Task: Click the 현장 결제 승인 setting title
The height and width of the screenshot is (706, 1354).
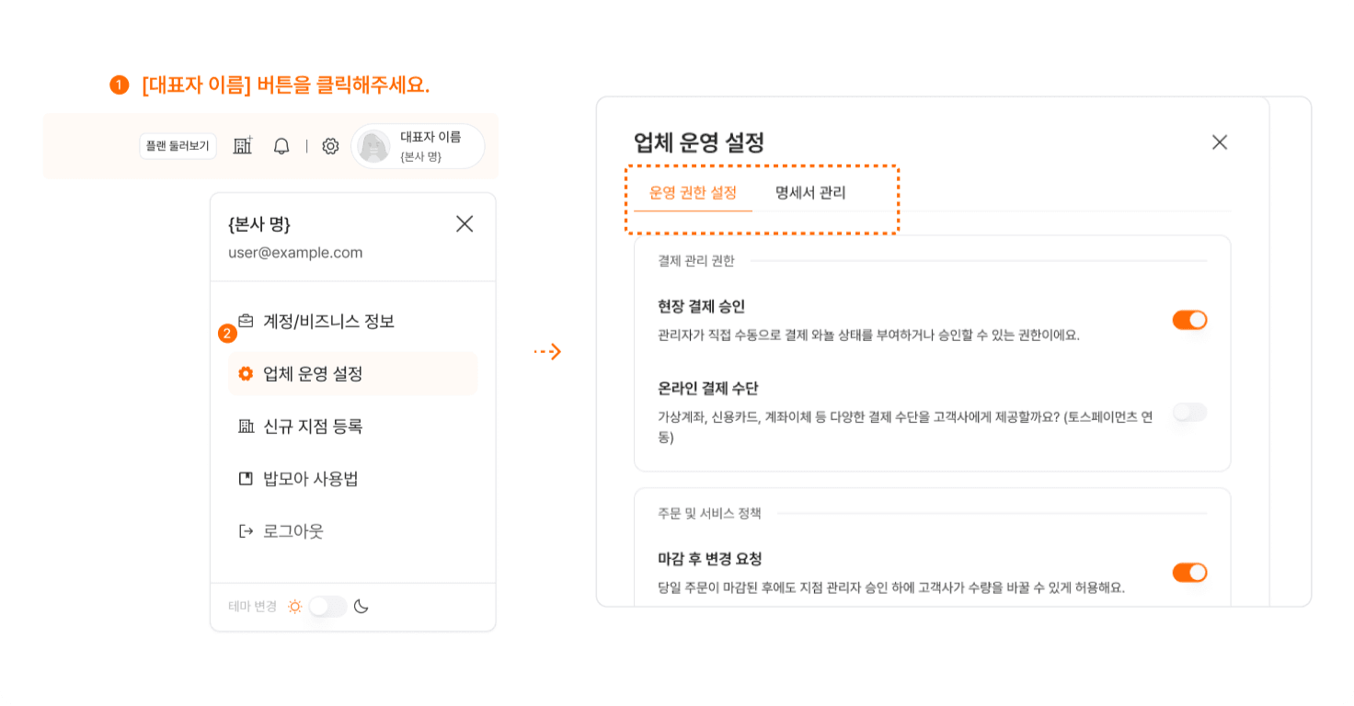Action: click(x=702, y=307)
